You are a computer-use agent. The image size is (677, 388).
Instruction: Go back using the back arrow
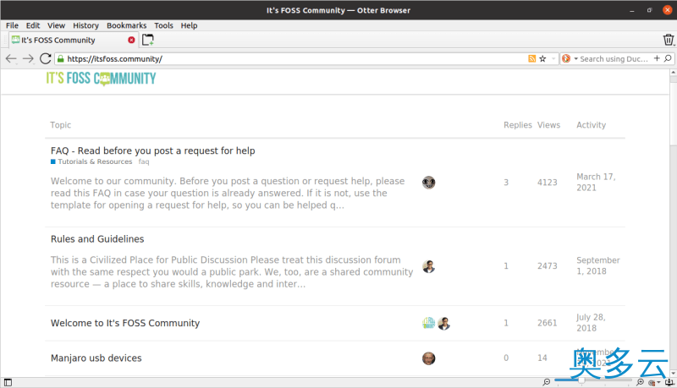click(11, 58)
